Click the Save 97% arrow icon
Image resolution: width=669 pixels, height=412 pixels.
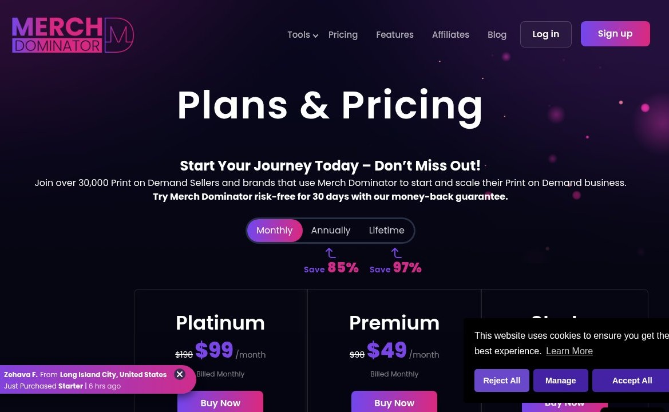[396, 253]
